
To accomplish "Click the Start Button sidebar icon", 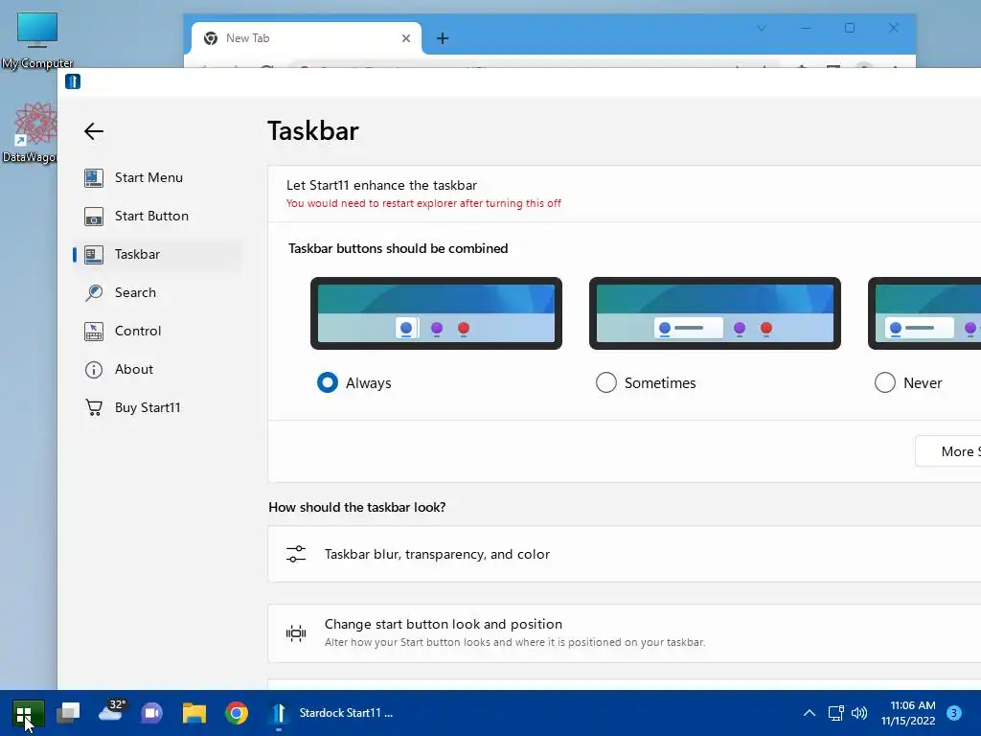I will click(94, 216).
